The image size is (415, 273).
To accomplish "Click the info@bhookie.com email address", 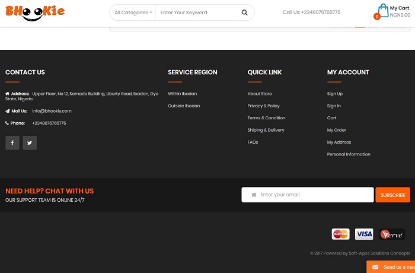I will point(52,111).
